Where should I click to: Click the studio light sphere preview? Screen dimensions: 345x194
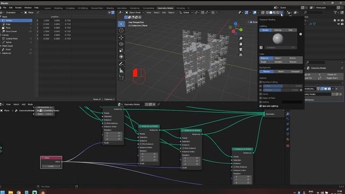coord(278,39)
